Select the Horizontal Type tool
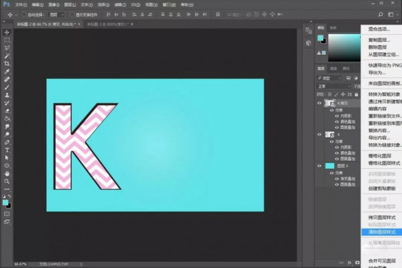Viewport: 402px width, 268px height. pyautogui.click(x=7, y=150)
